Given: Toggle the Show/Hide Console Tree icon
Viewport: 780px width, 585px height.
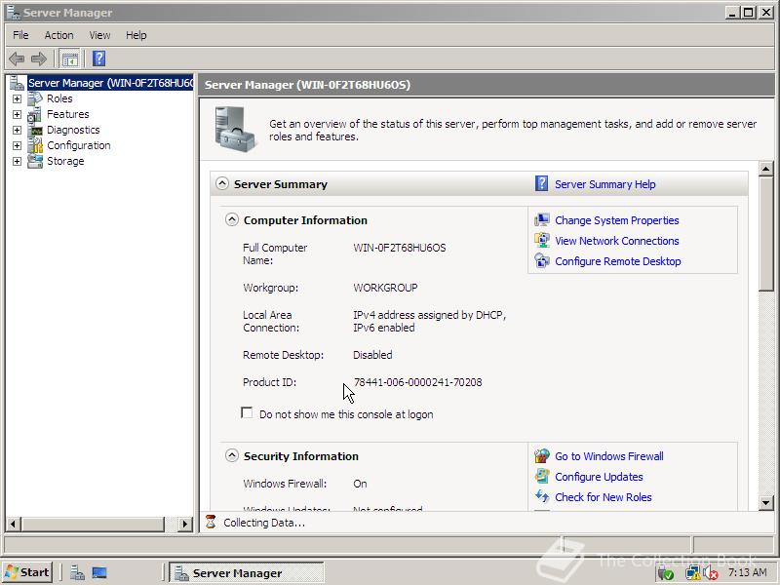Looking at the screenshot, I should [x=69, y=59].
